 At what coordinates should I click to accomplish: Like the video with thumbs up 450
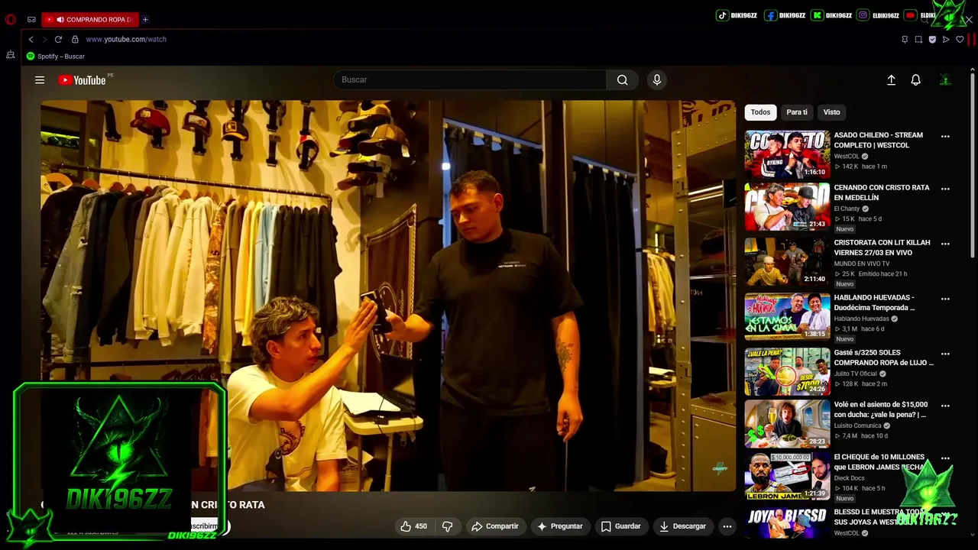coord(414,526)
